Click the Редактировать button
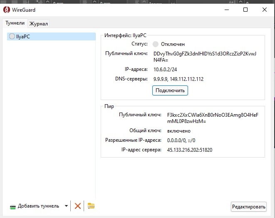This screenshot has width=275, height=218. (x=248, y=207)
